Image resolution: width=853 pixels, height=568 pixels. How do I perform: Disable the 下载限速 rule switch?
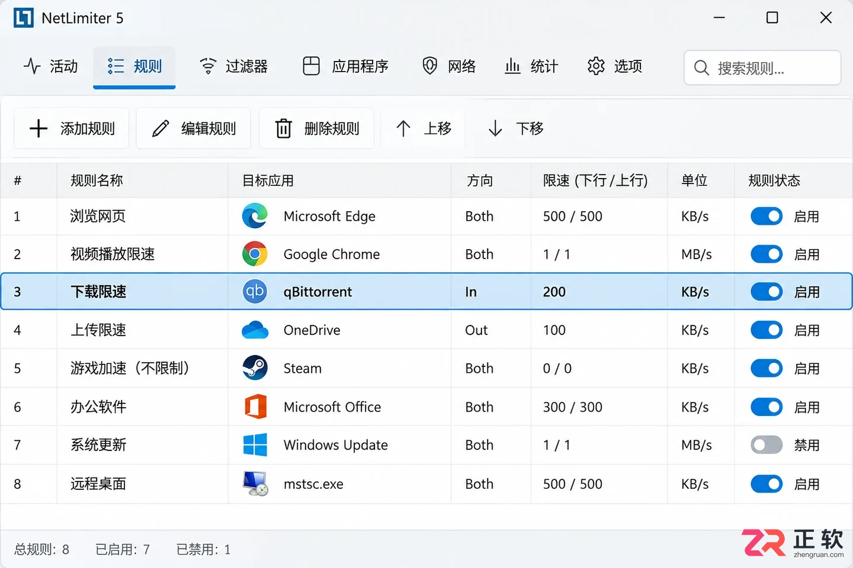point(767,292)
